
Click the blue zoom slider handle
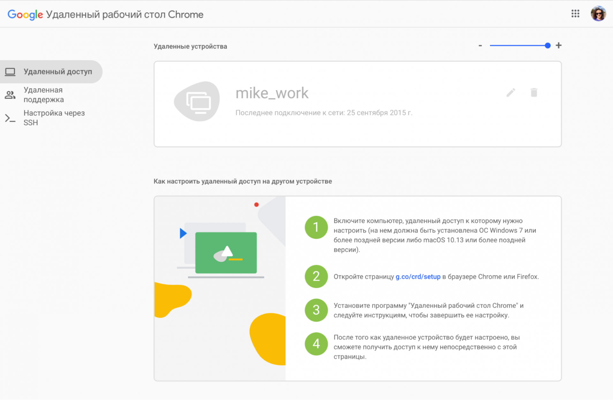tap(548, 46)
